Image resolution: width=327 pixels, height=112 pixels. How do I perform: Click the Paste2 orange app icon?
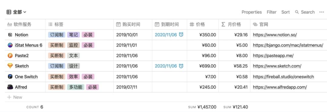10,56
